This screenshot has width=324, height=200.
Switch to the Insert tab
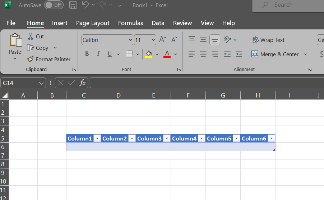point(60,23)
